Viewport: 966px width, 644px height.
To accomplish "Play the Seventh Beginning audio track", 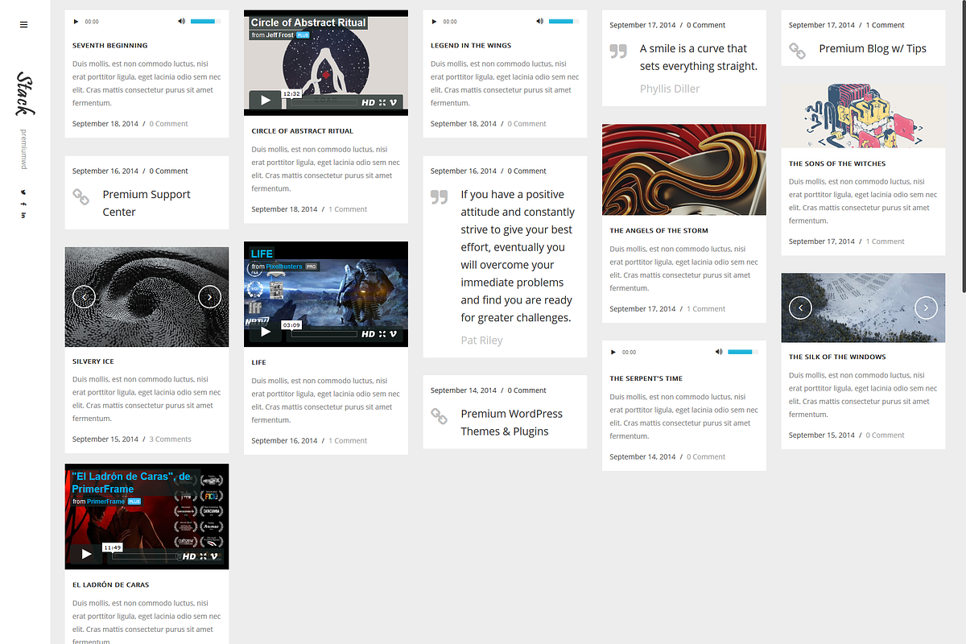I will [x=76, y=22].
